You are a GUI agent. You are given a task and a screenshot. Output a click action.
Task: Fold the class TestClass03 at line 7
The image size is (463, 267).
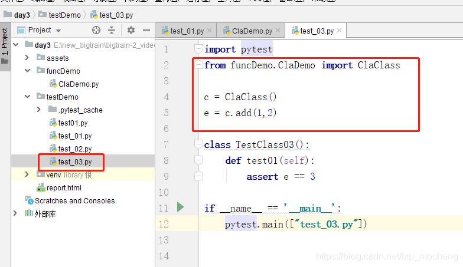[198, 144]
